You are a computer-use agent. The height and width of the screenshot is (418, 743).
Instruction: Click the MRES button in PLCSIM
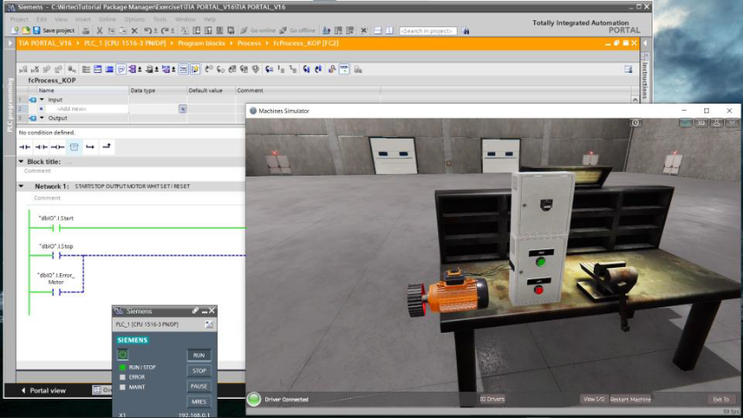199,402
